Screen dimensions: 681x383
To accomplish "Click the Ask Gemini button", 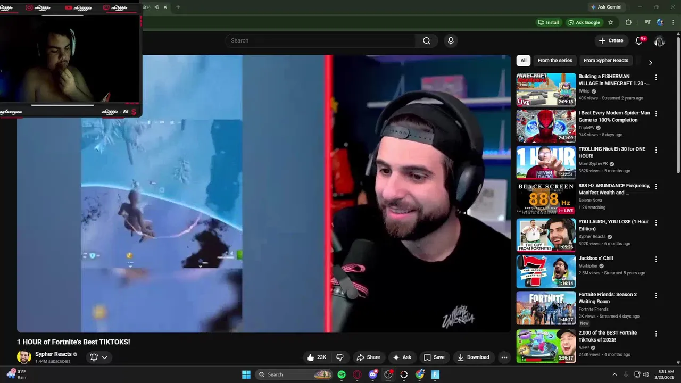I will pyautogui.click(x=605, y=7).
